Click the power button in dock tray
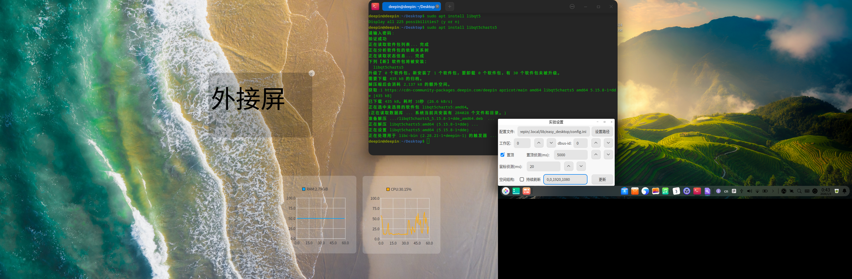Screen dimensions: 852x279 pyautogui.click(x=815, y=191)
